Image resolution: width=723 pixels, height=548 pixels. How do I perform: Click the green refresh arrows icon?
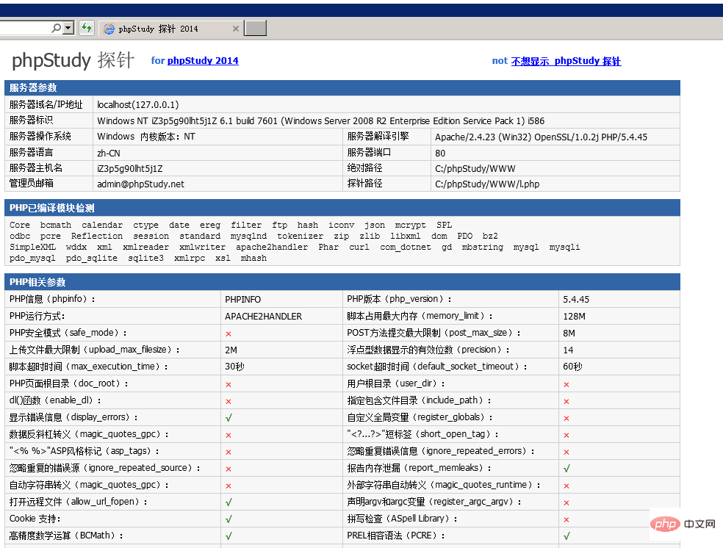click(x=87, y=27)
